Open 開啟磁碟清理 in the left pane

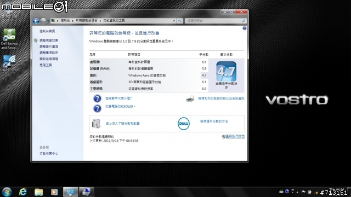click(x=49, y=59)
